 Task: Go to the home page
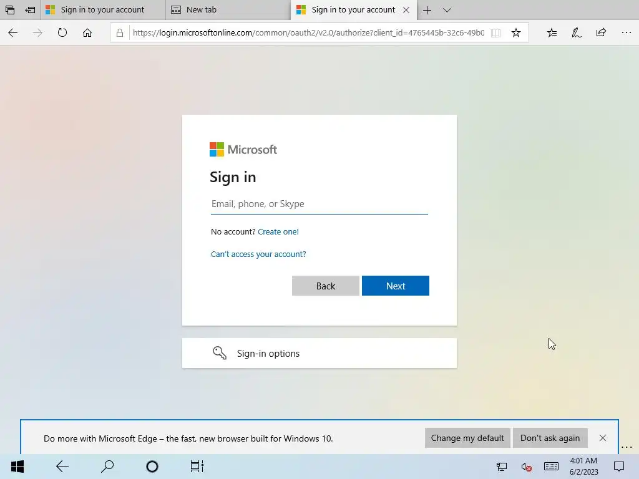tap(87, 32)
